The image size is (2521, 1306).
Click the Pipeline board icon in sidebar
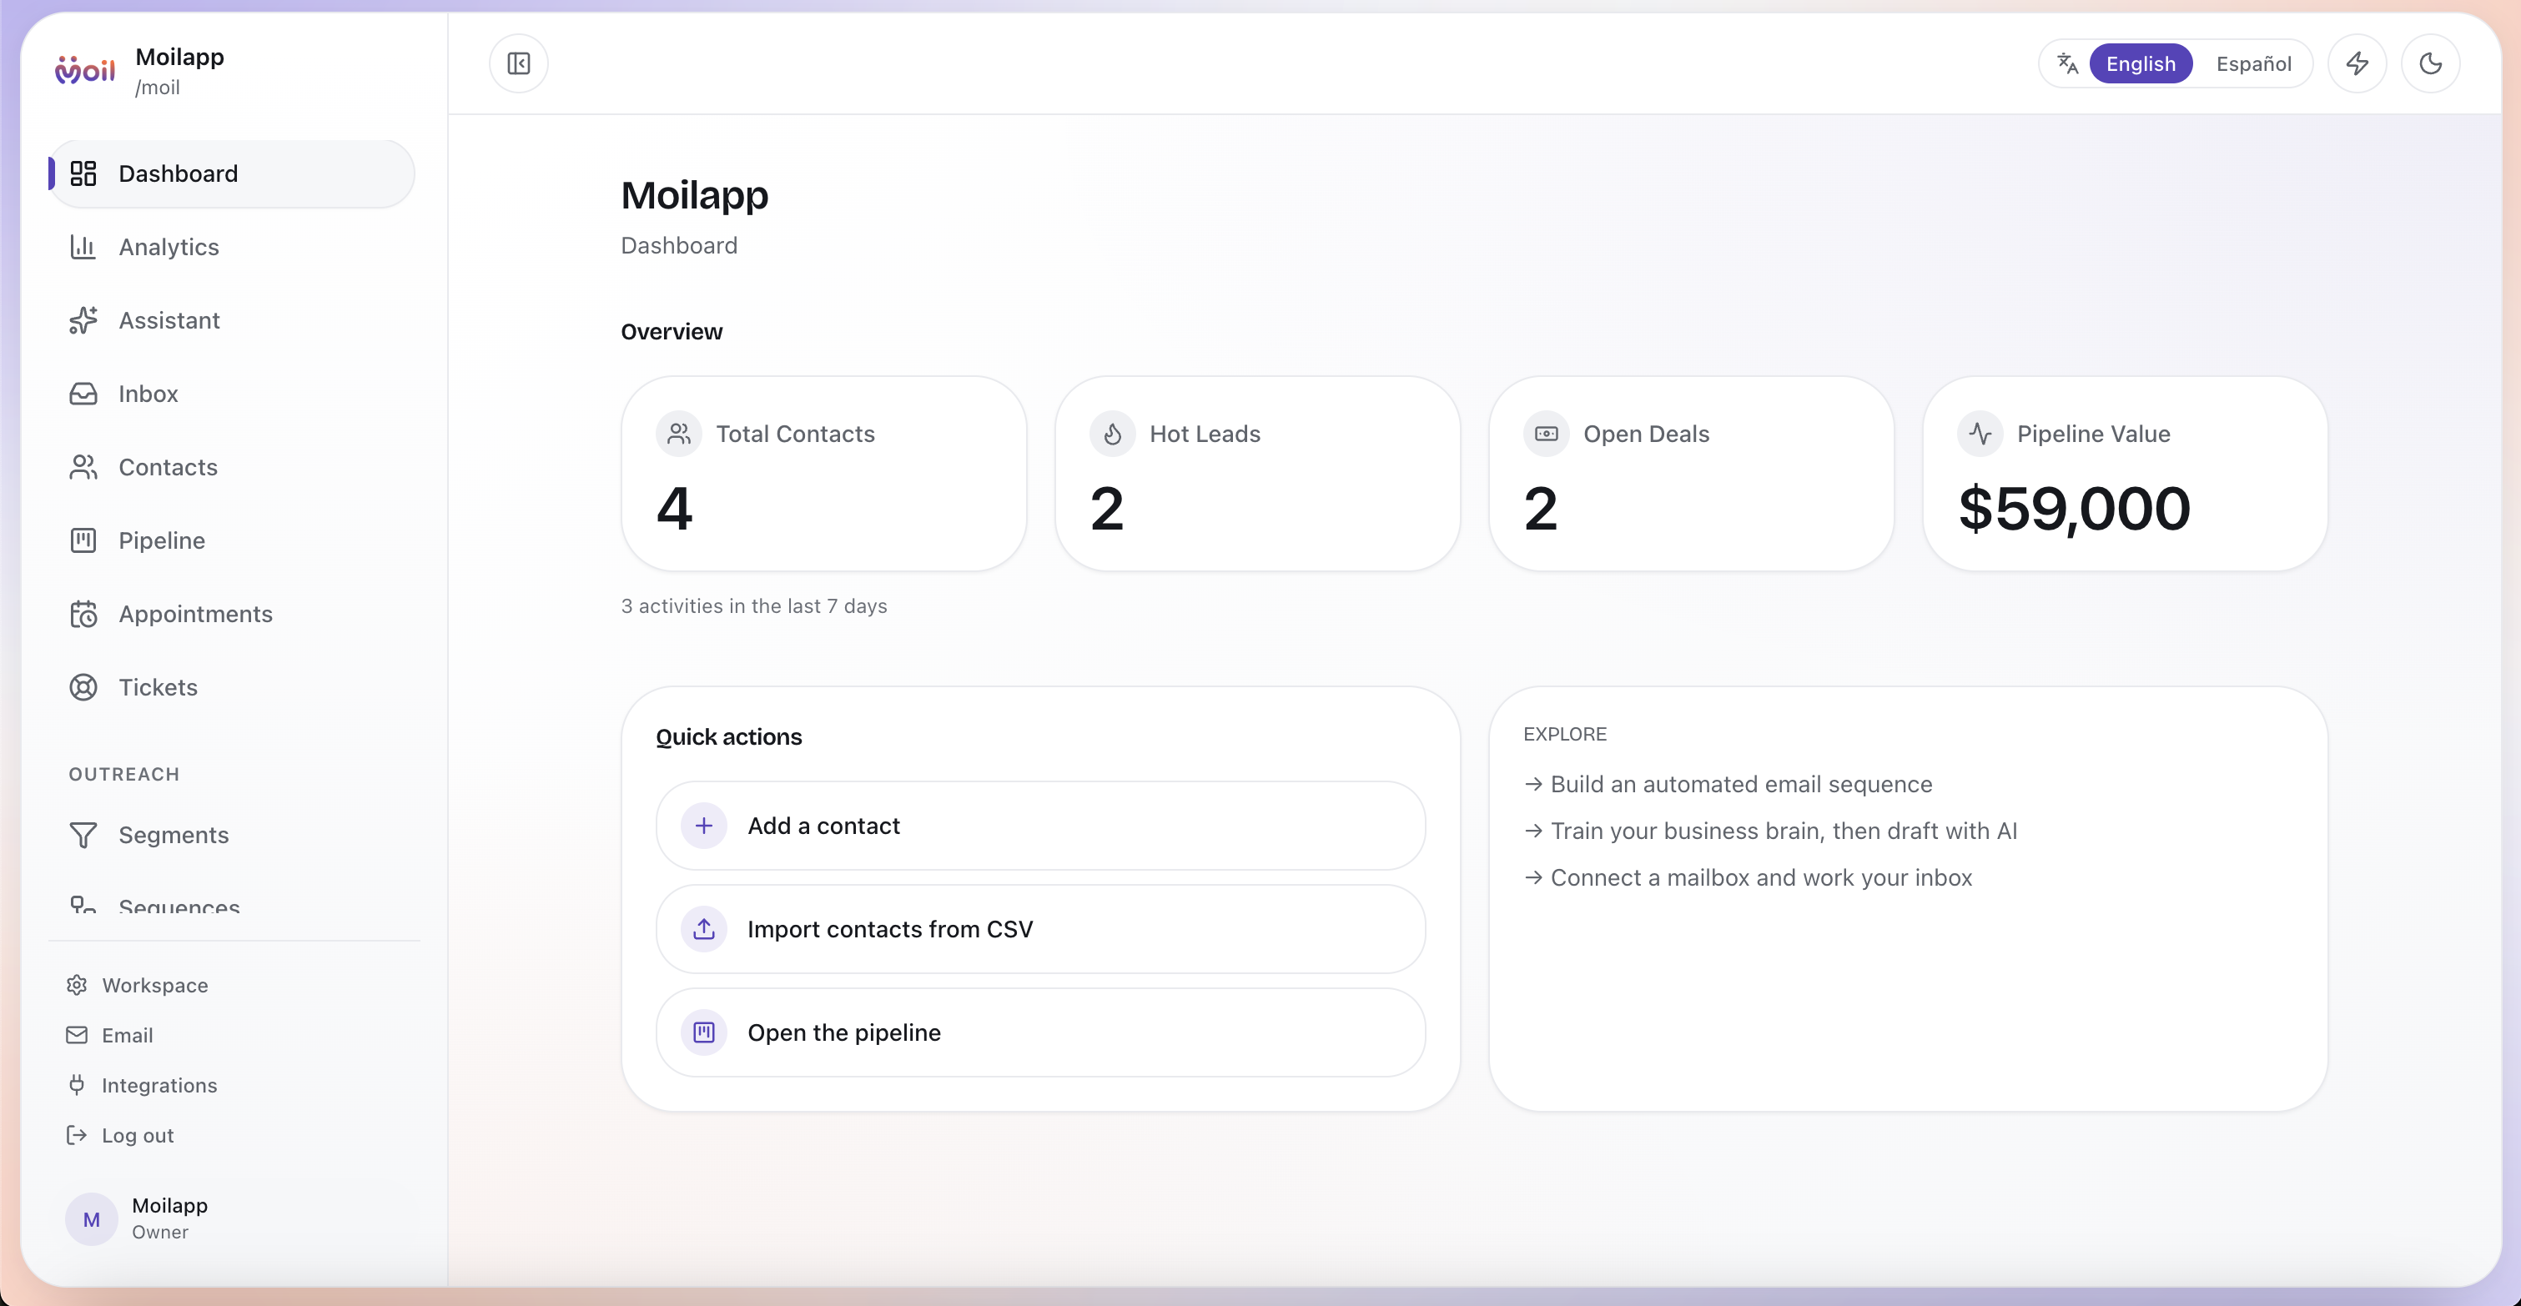tap(83, 540)
